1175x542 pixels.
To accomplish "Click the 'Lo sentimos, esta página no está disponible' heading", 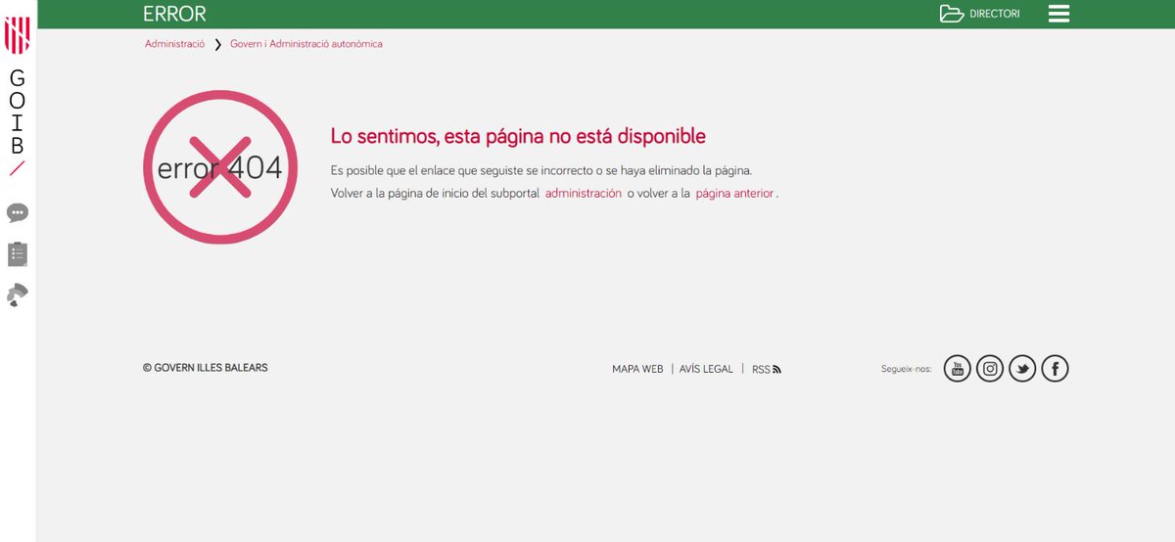I will [518, 136].
